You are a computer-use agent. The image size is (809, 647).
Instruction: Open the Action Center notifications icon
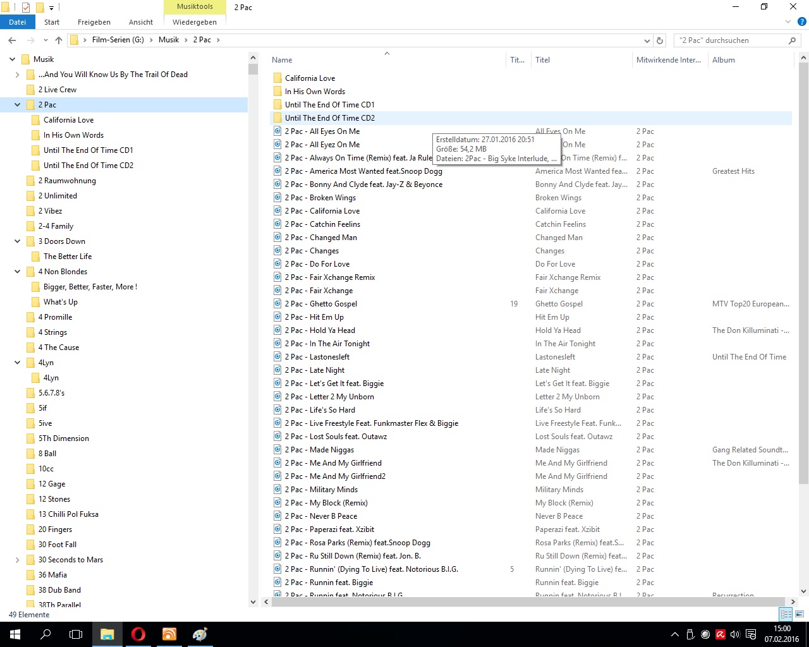pos(751,634)
